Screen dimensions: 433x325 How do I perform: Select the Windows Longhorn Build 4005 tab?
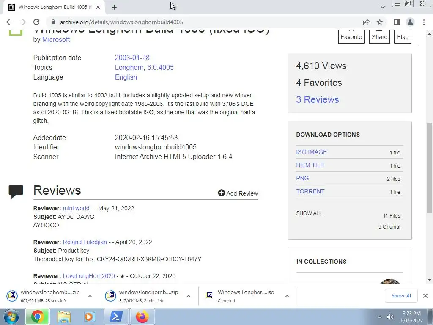[x=54, y=7]
